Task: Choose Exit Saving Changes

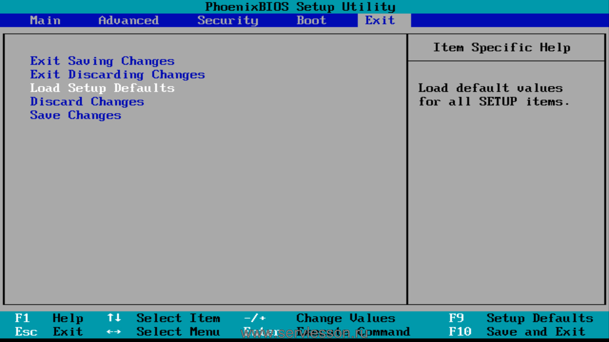Action: 102,61
